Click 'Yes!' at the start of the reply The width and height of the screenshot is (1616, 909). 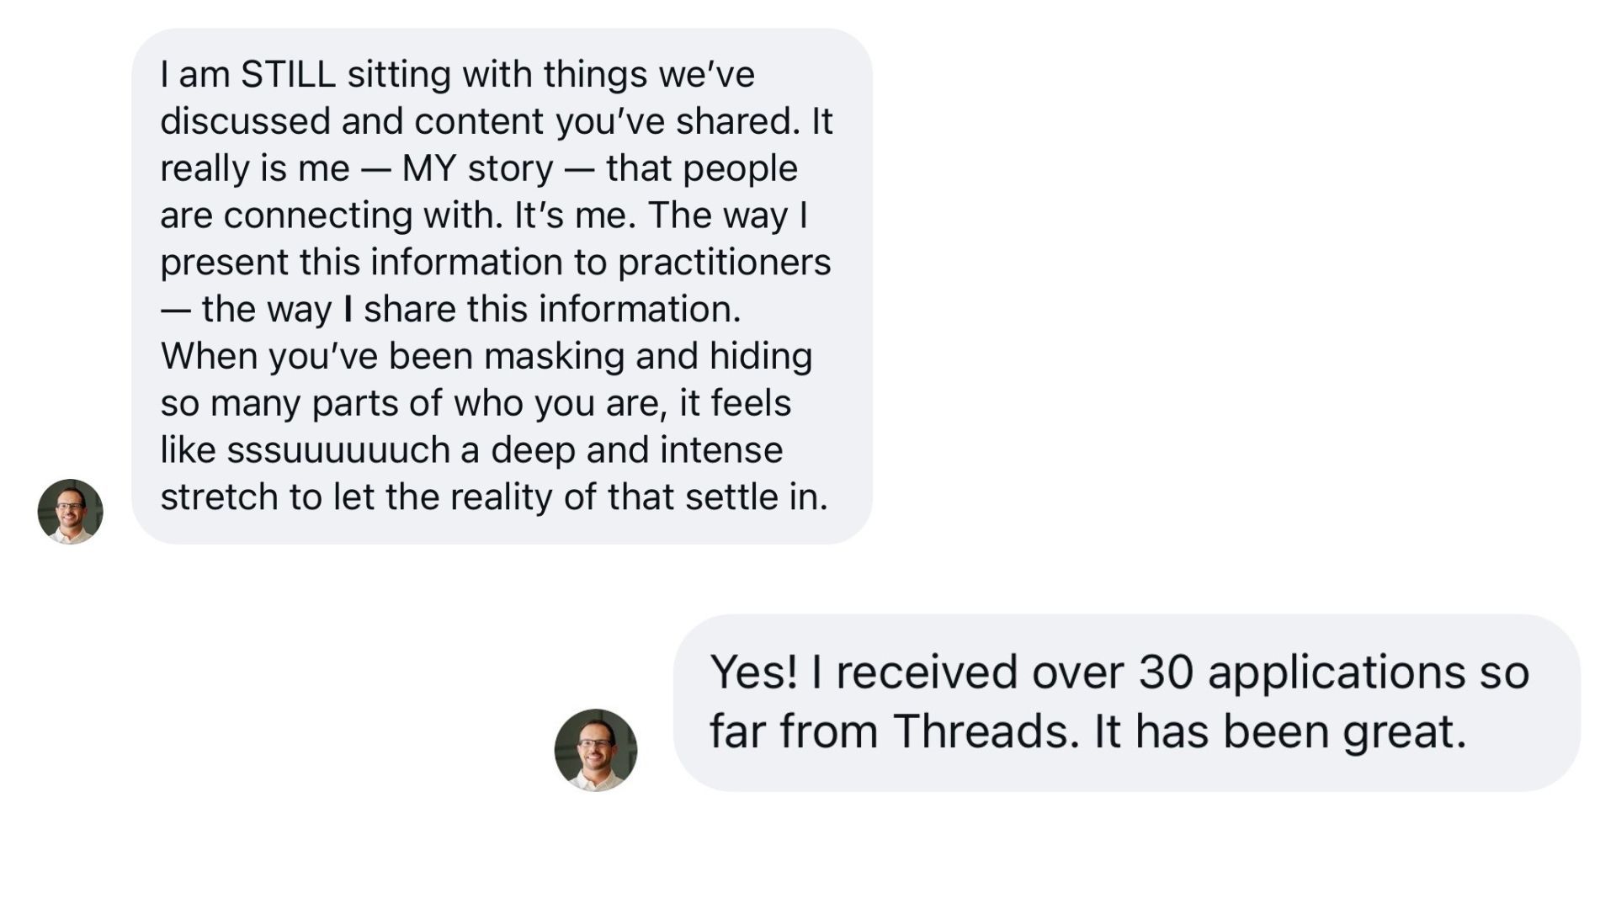pyautogui.click(x=753, y=672)
